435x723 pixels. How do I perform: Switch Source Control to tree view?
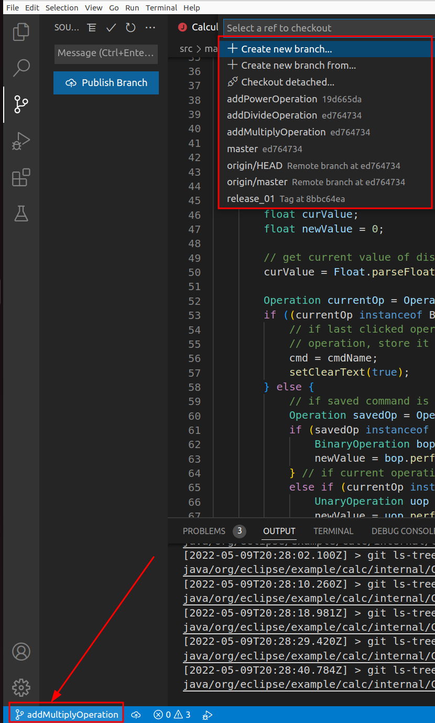[x=92, y=28]
